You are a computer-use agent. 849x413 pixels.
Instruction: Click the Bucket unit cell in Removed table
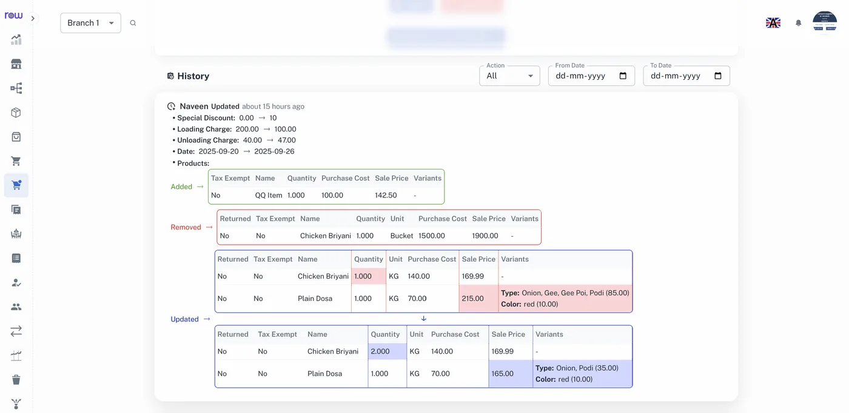click(x=401, y=236)
